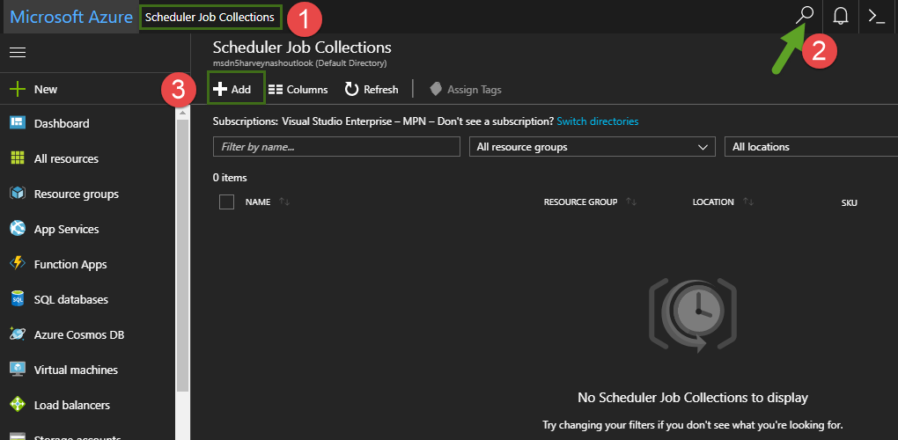The height and width of the screenshot is (440, 898).
Task: Launch the Cloud Shell icon
Action: tap(876, 16)
